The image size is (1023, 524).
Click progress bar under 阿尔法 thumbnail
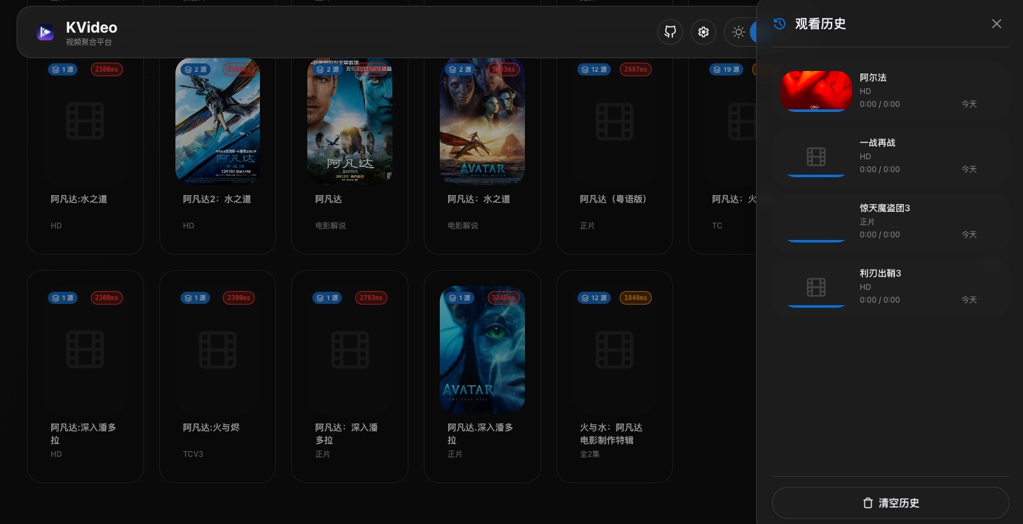(816, 111)
